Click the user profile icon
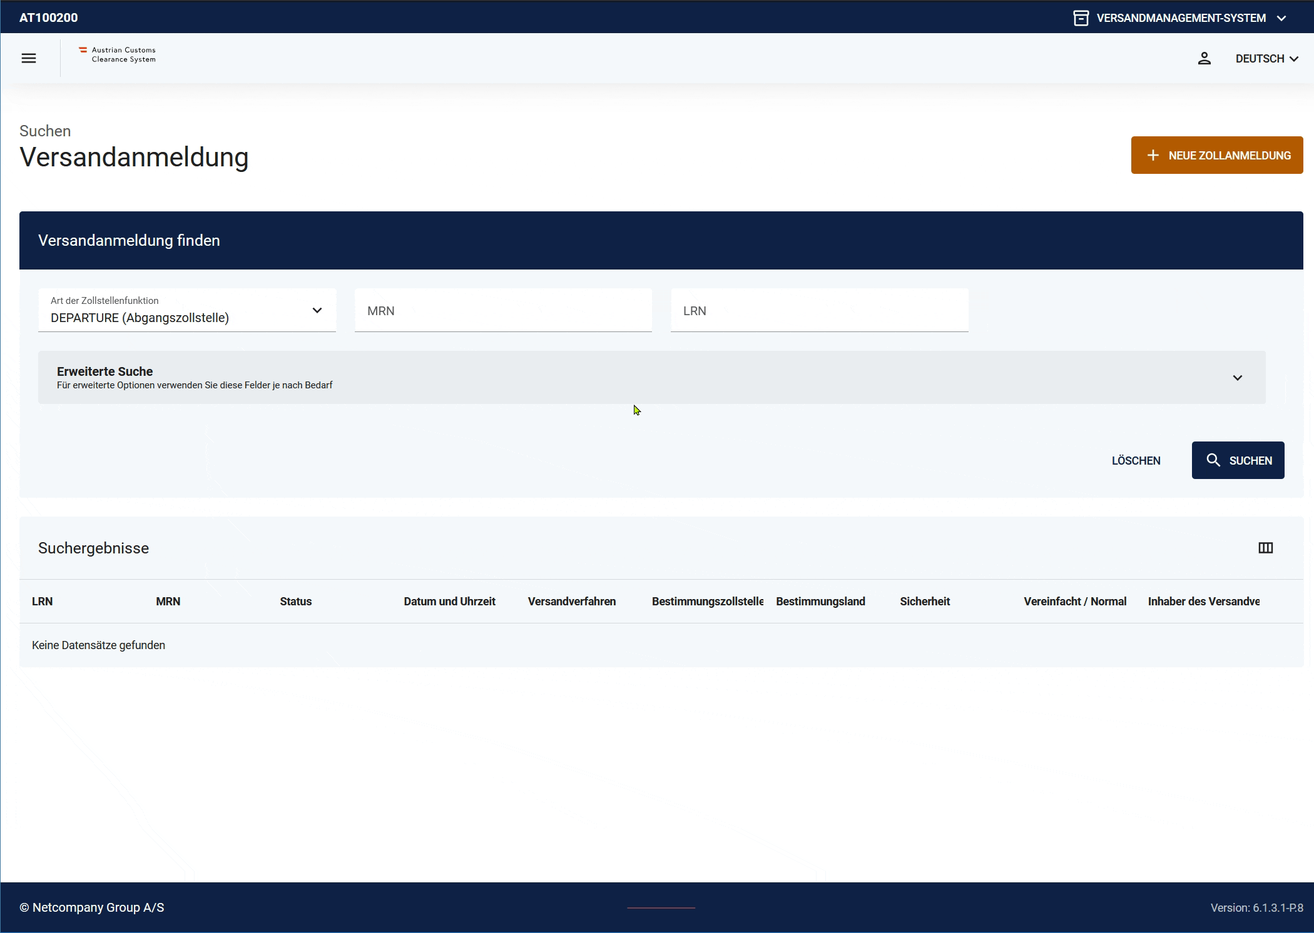The width and height of the screenshot is (1314, 933). [1204, 58]
